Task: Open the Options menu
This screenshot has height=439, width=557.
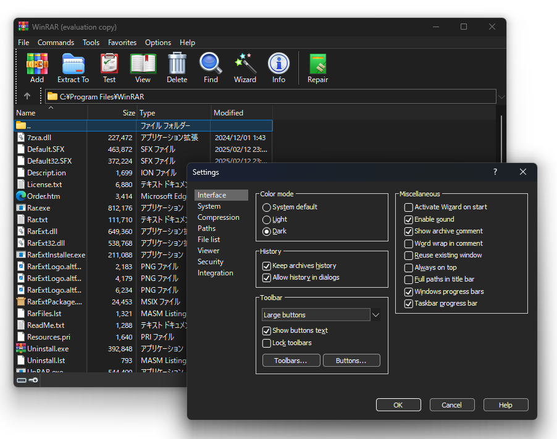Action: coord(157,42)
